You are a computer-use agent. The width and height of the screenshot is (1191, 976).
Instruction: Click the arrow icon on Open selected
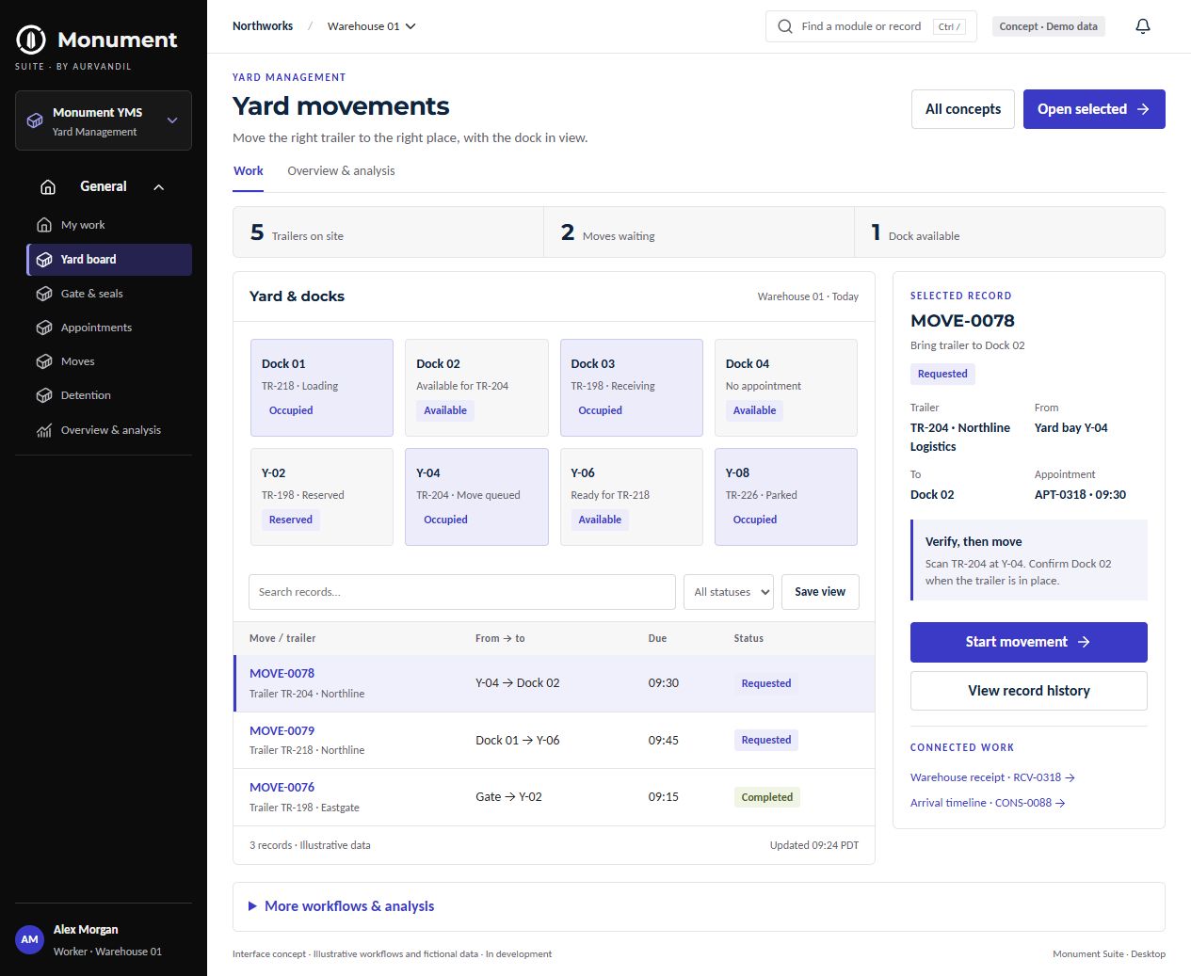(x=1143, y=109)
